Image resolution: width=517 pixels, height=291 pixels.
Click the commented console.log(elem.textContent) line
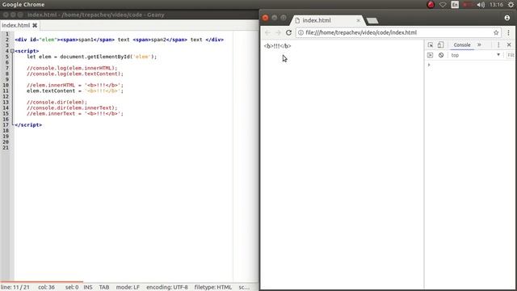coord(75,74)
